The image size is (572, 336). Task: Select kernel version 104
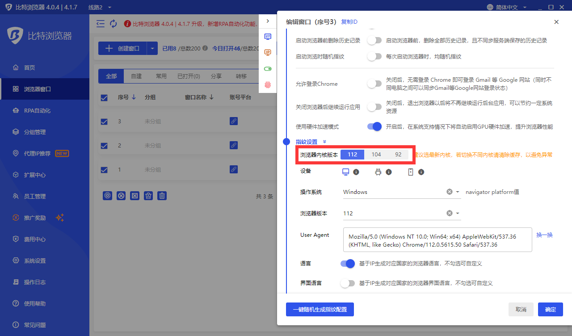coord(376,155)
